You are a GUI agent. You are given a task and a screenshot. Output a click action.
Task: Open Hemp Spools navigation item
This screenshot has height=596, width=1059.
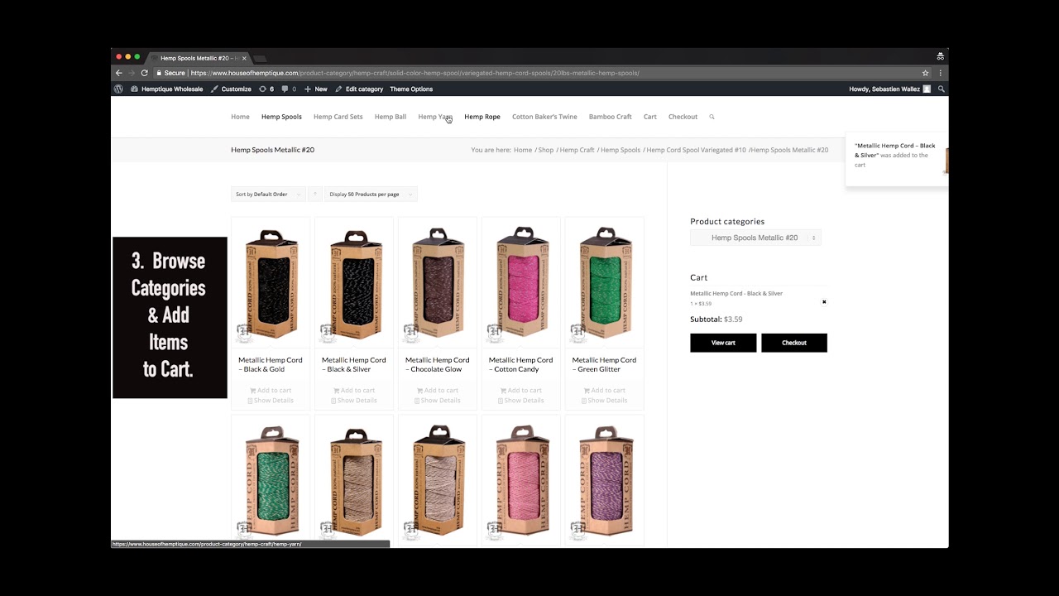pyautogui.click(x=281, y=117)
